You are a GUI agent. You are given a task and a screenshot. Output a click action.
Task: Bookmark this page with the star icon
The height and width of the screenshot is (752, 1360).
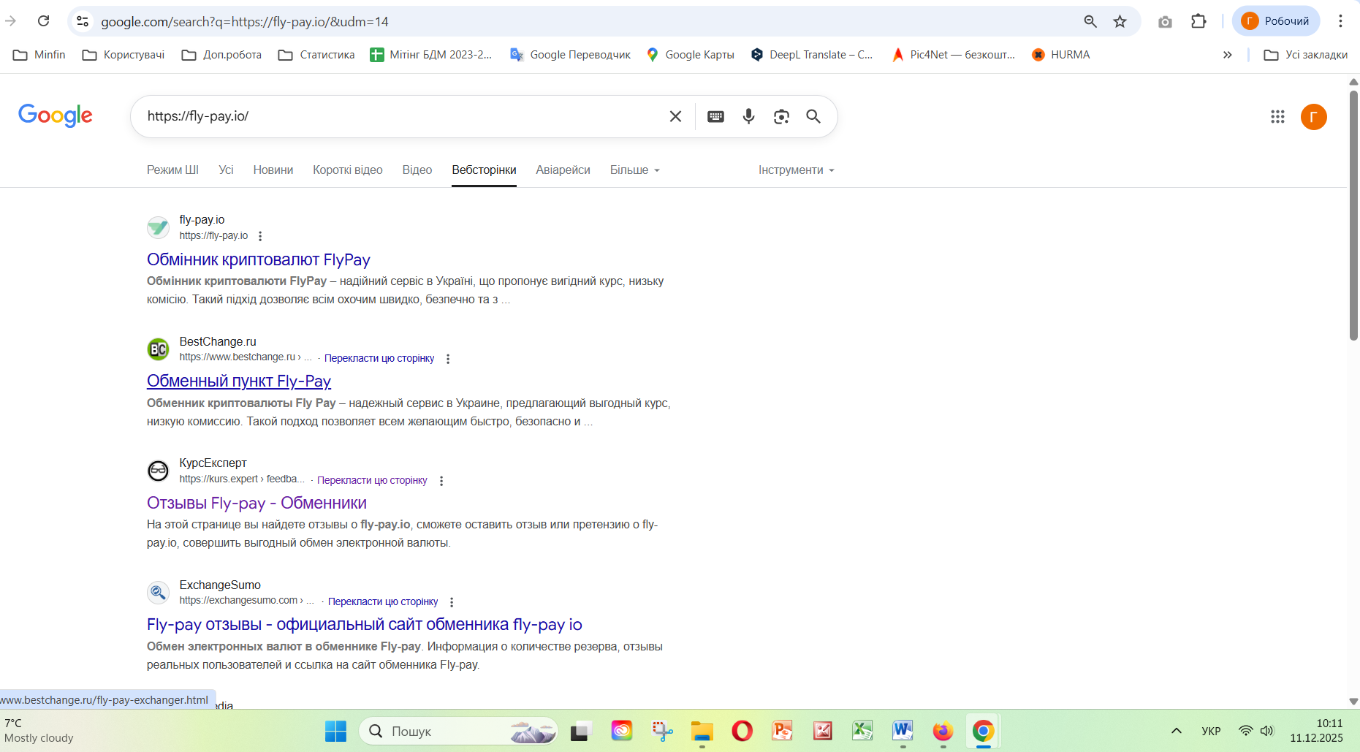tap(1120, 21)
